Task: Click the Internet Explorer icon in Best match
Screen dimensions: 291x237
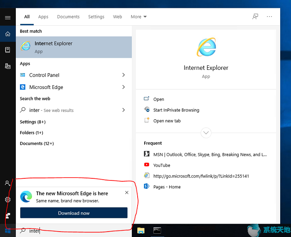Action: coord(25,46)
